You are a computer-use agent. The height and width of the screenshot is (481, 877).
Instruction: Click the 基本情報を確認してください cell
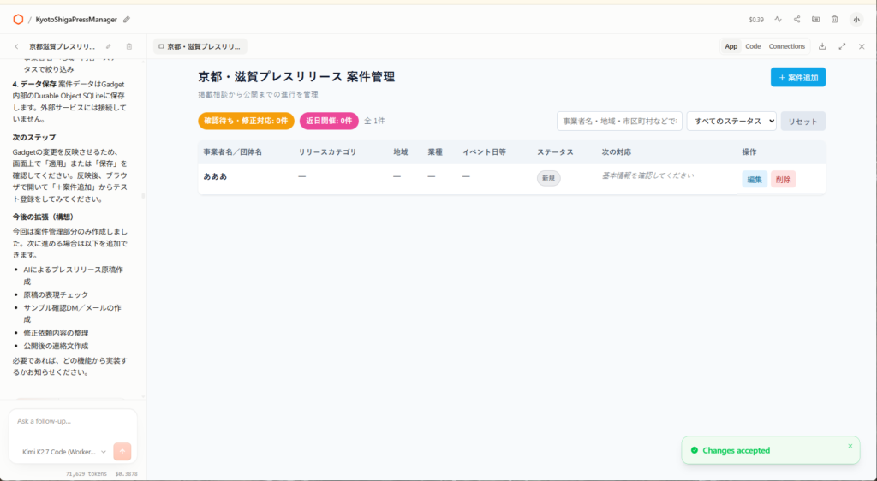tap(647, 175)
